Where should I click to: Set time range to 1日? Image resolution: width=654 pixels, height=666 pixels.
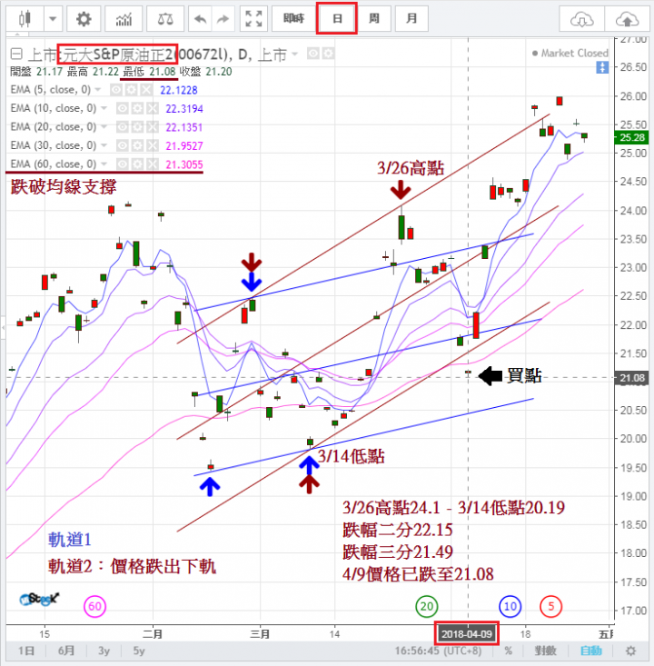[x=26, y=651]
